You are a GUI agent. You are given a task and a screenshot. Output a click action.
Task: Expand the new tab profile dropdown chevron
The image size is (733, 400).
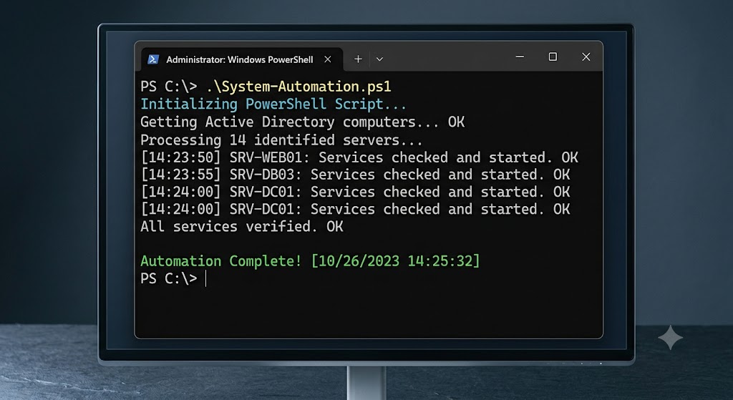pos(379,59)
